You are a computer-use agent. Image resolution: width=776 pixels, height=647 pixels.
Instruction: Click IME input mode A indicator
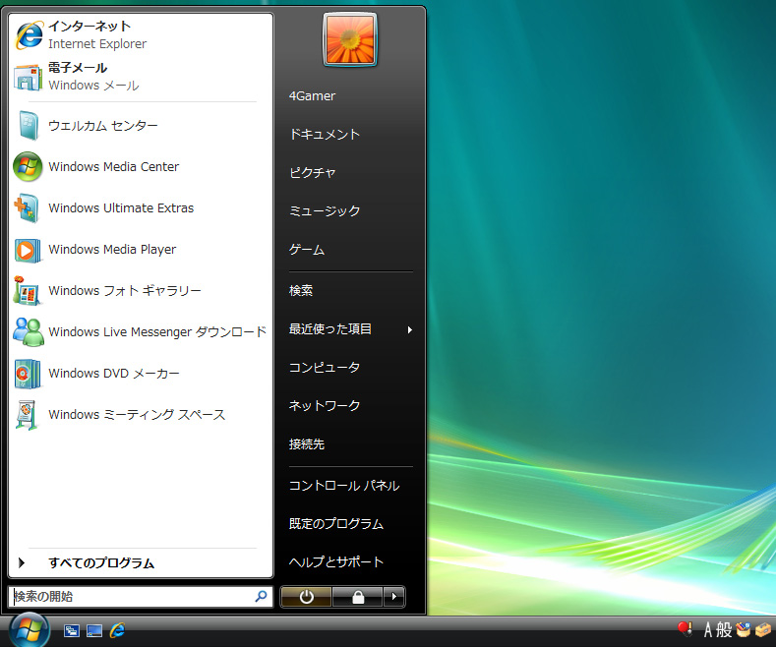coord(708,629)
